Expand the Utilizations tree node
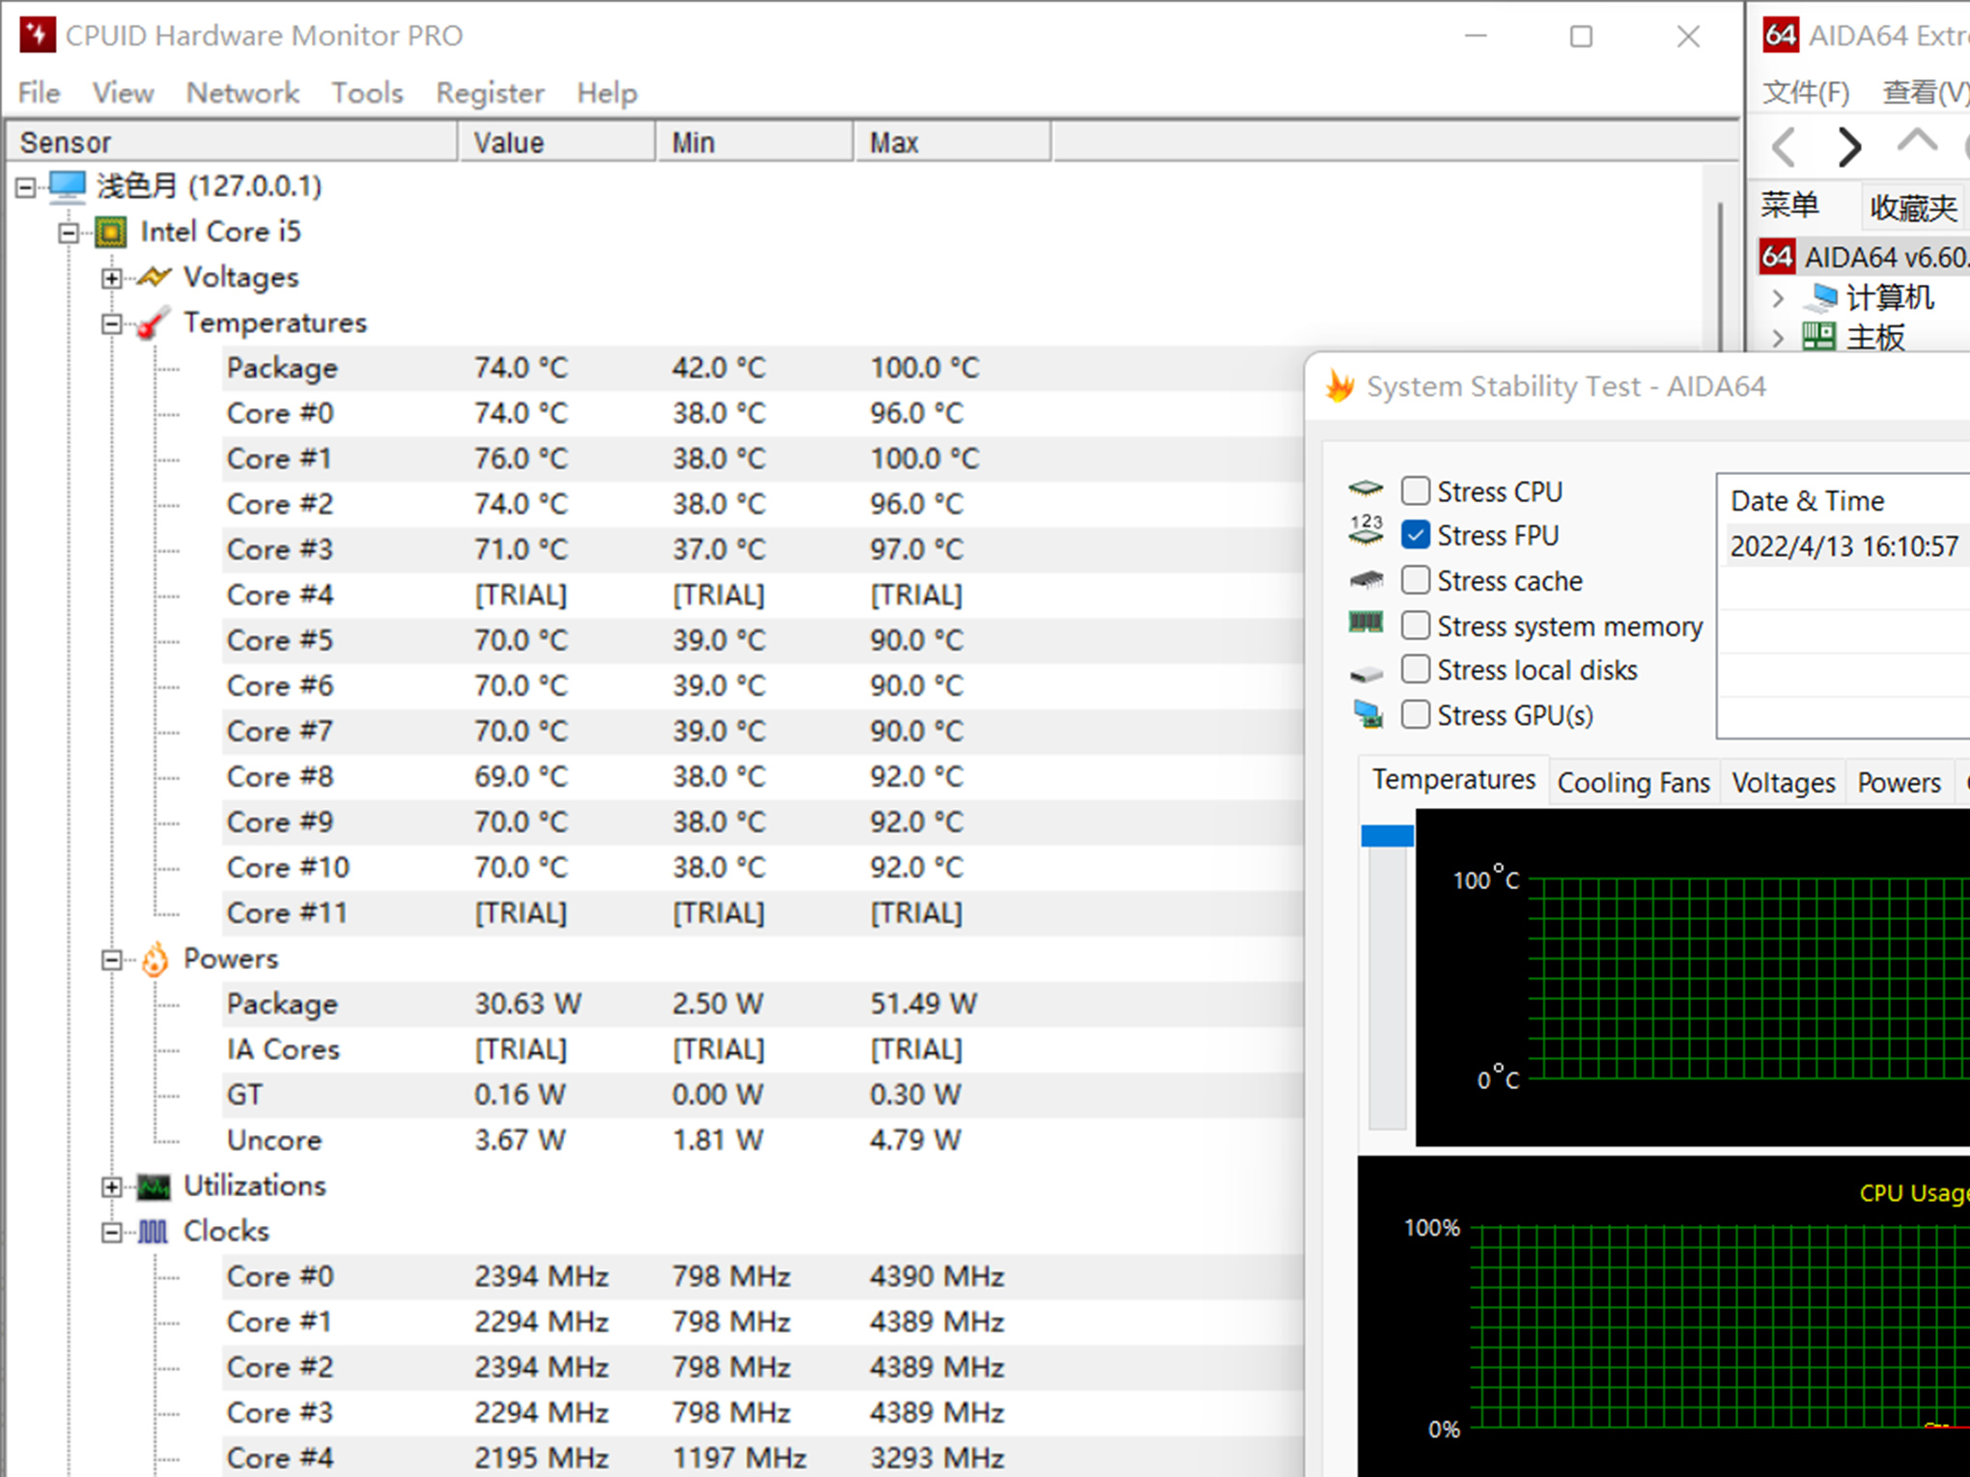 click(112, 1186)
